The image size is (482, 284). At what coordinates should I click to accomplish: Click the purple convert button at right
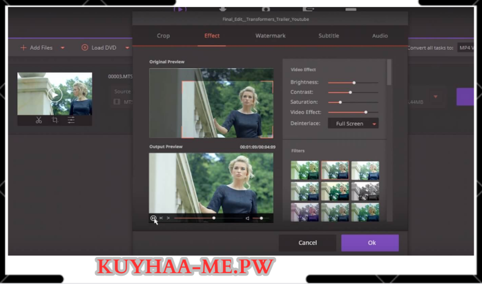[465, 97]
